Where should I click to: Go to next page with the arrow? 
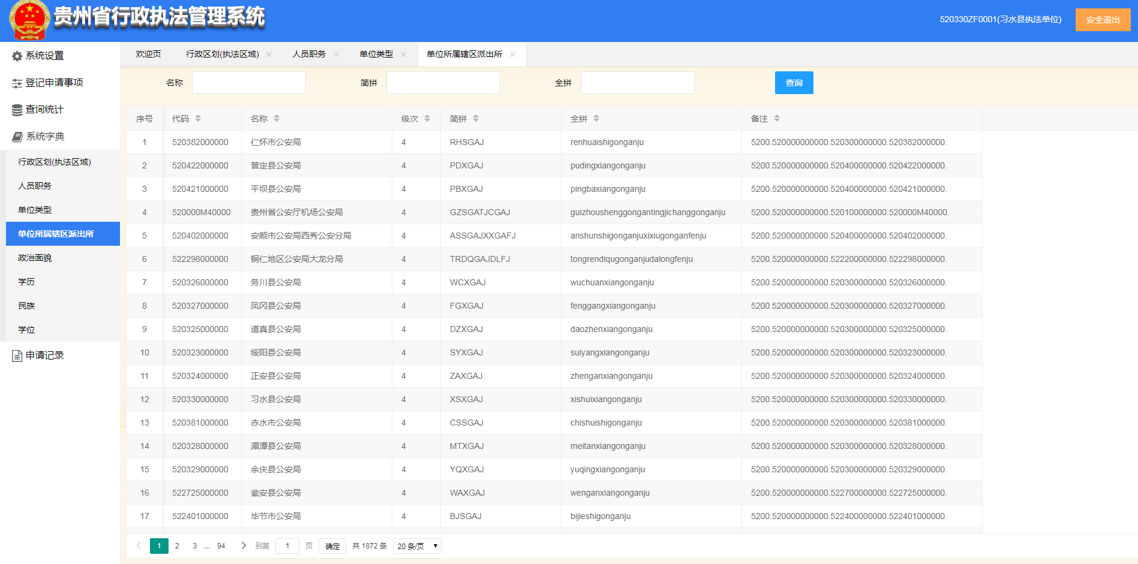coord(243,545)
